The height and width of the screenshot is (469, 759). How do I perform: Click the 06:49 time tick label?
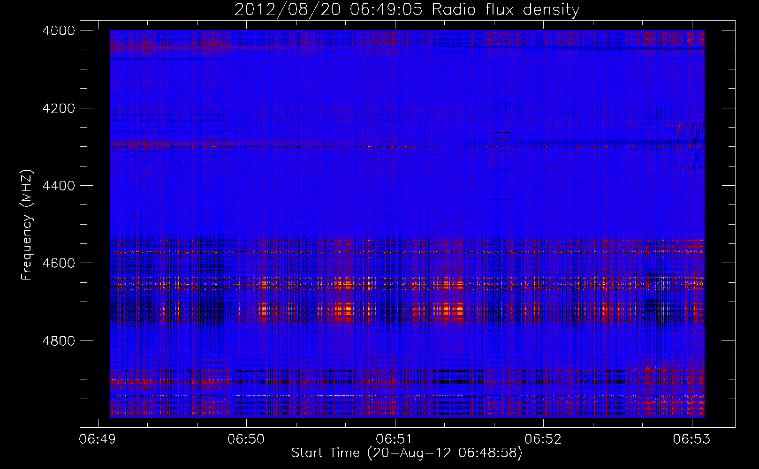point(98,439)
